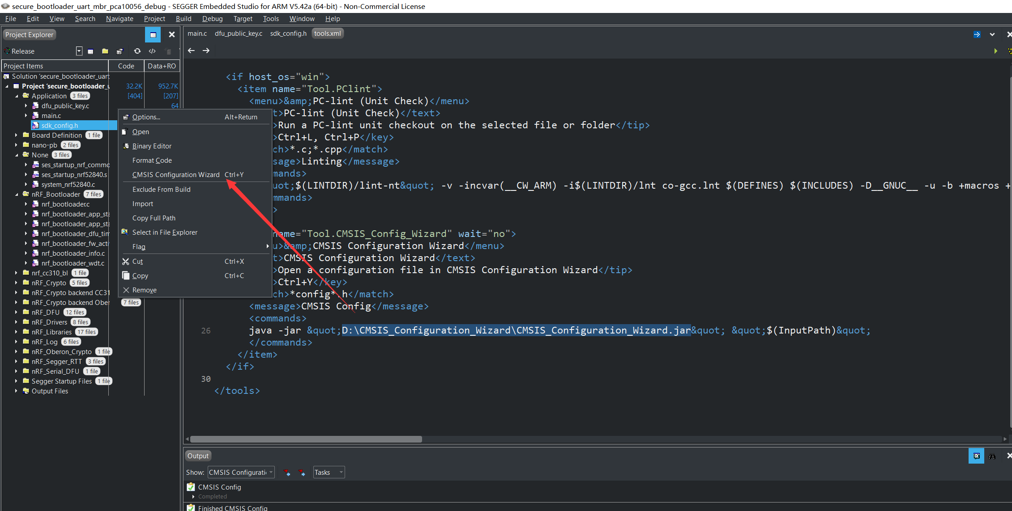This screenshot has width=1012, height=511.
Task: Click the code view icon in Project Explorer toolbar
Action: 152,51
